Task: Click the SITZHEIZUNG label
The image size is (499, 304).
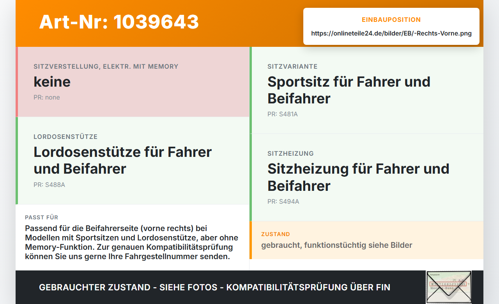Action: pos(290,153)
